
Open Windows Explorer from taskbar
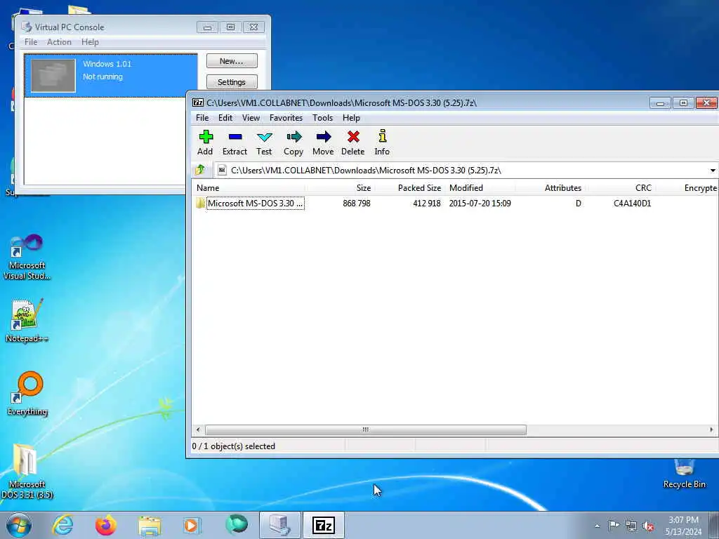click(x=150, y=526)
